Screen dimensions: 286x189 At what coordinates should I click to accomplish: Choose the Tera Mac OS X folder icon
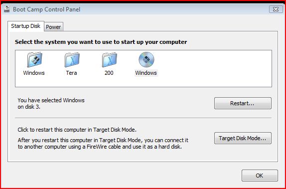coord(72,60)
